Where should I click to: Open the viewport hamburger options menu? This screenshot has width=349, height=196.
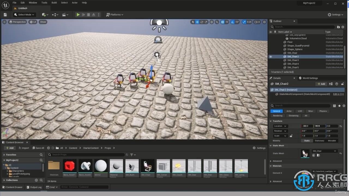coord(4,22)
